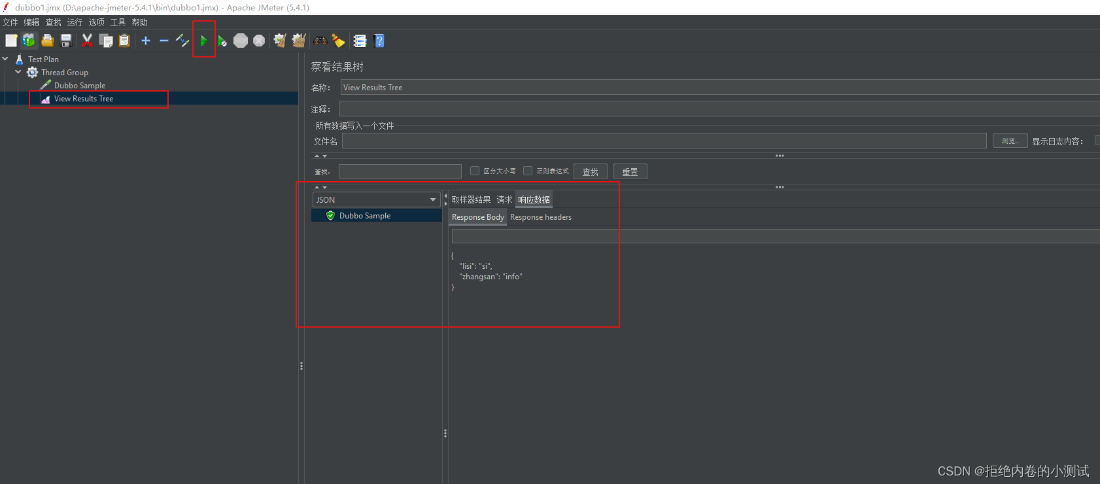
Task: Save the test plan with floppy icon
Action: point(66,41)
